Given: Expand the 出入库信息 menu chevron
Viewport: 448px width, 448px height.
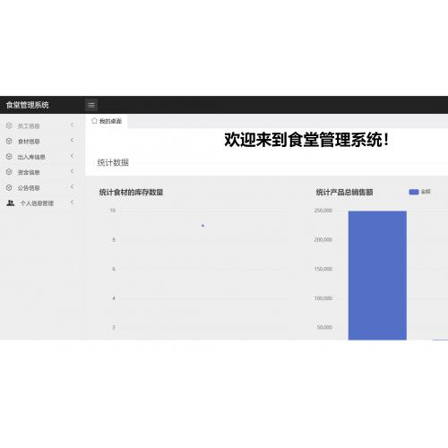Looking at the screenshot, I should click(72, 156).
